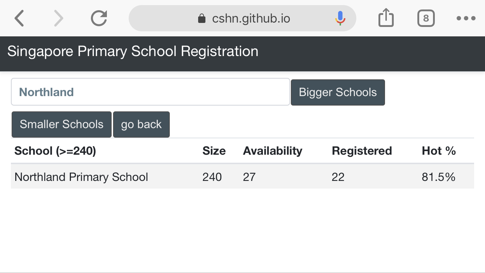485x273 pixels.
Task: Click the go back button
Action: [x=141, y=124]
